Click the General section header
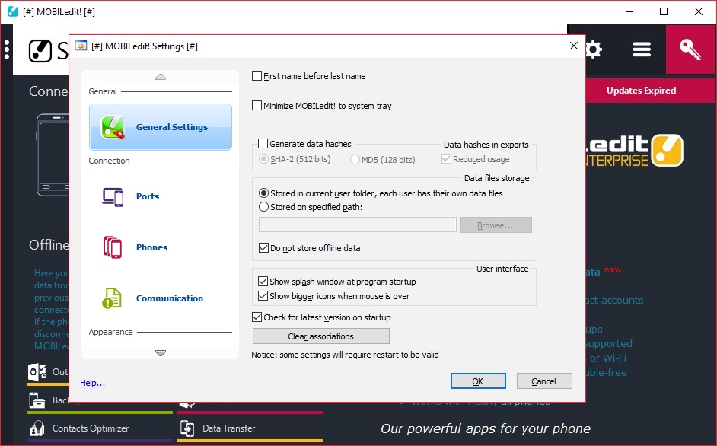Screen dimensions: 717x446 click(x=103, y=91)
